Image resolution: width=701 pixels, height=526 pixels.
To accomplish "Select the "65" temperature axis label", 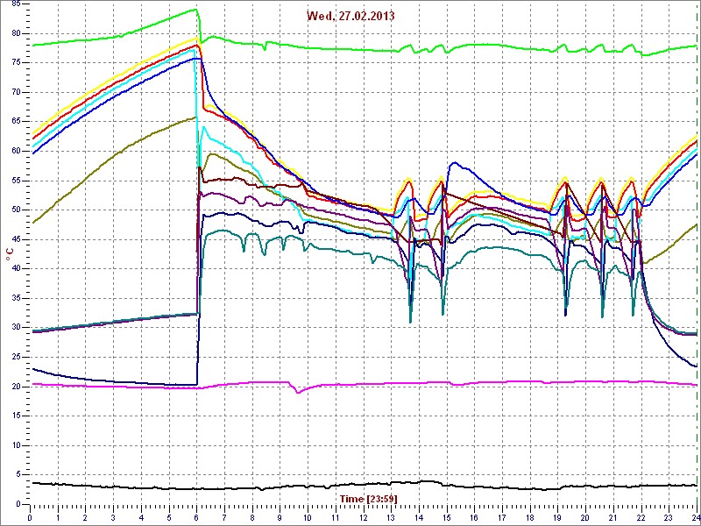I will [x=16, y=122].
